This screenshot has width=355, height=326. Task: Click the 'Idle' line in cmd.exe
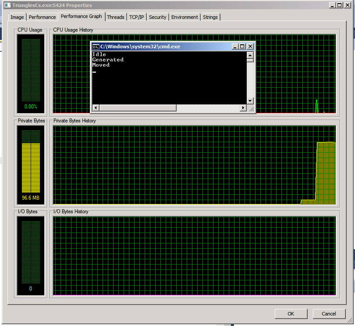coord(99,54)
